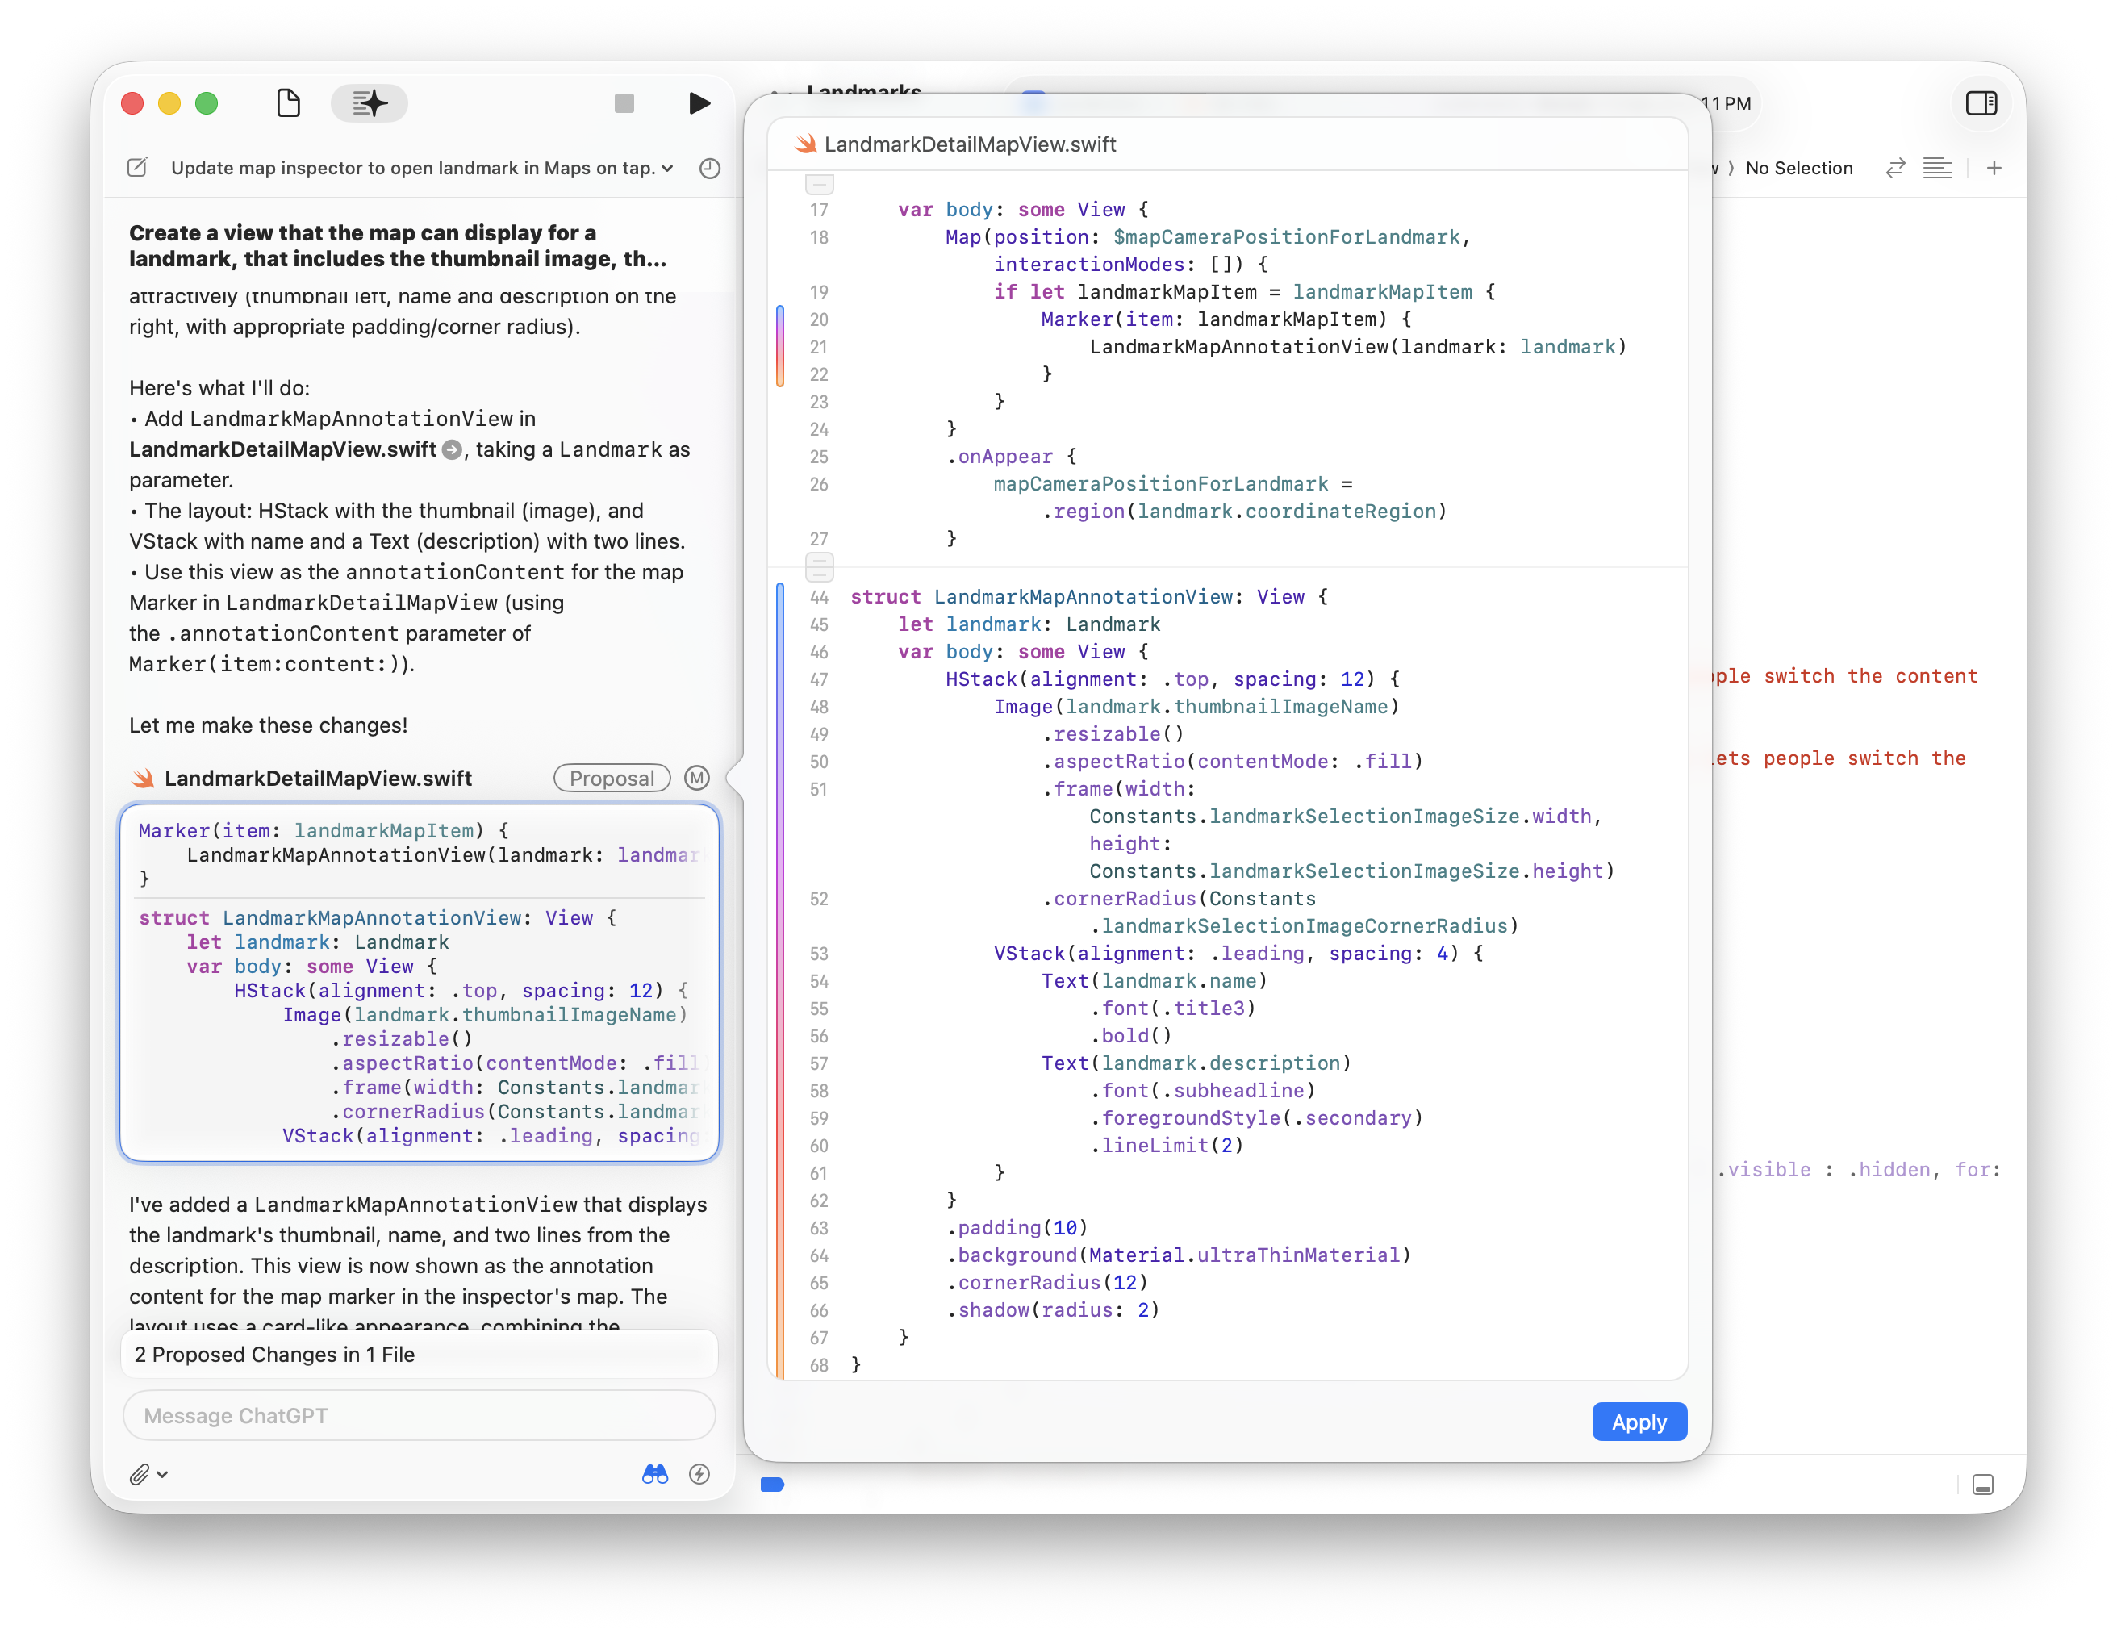Start a new chat with the compose pencil icon
Image resolution: width=2117 pixels, height=1633 pixels.
coord(136,168)
